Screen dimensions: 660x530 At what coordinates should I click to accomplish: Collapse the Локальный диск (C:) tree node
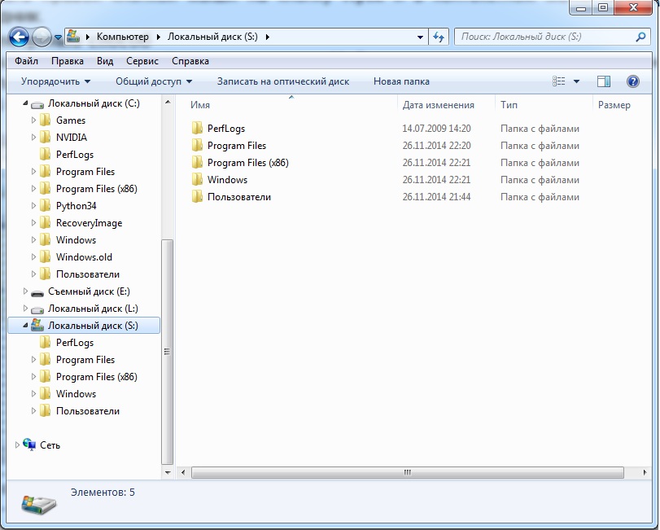tap(25, 103)
